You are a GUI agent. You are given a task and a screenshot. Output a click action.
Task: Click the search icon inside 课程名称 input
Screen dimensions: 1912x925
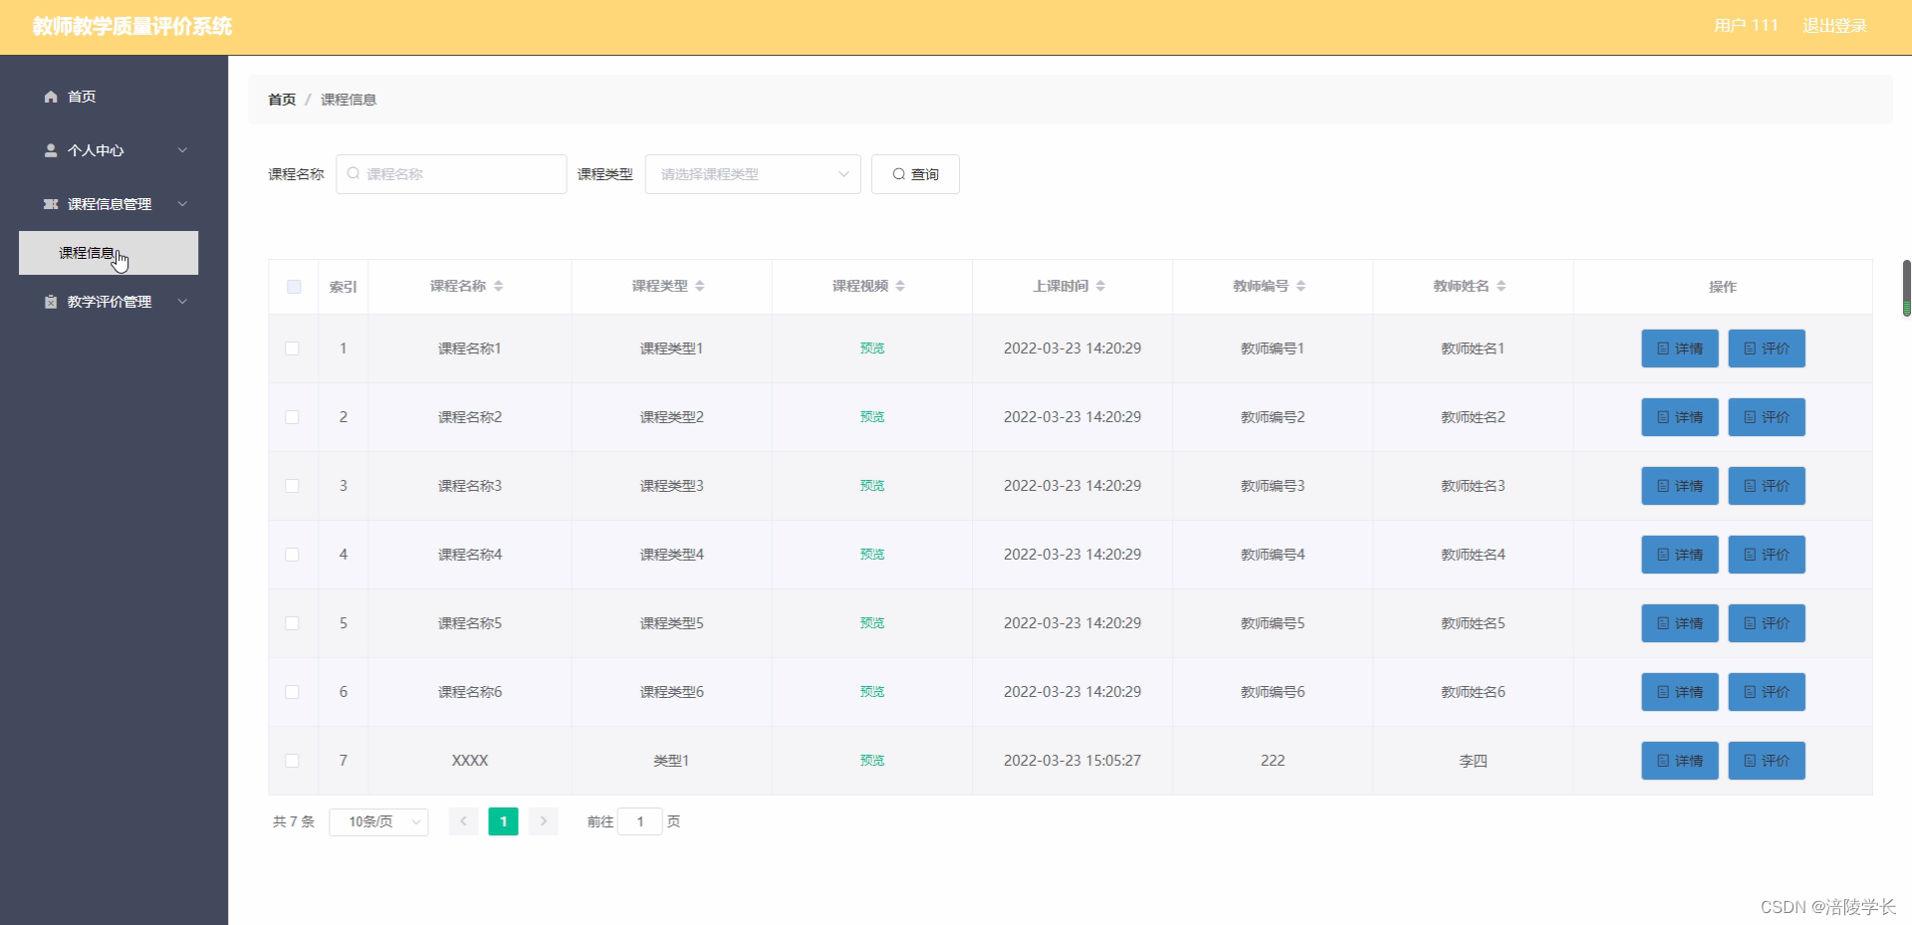[356, 173]
